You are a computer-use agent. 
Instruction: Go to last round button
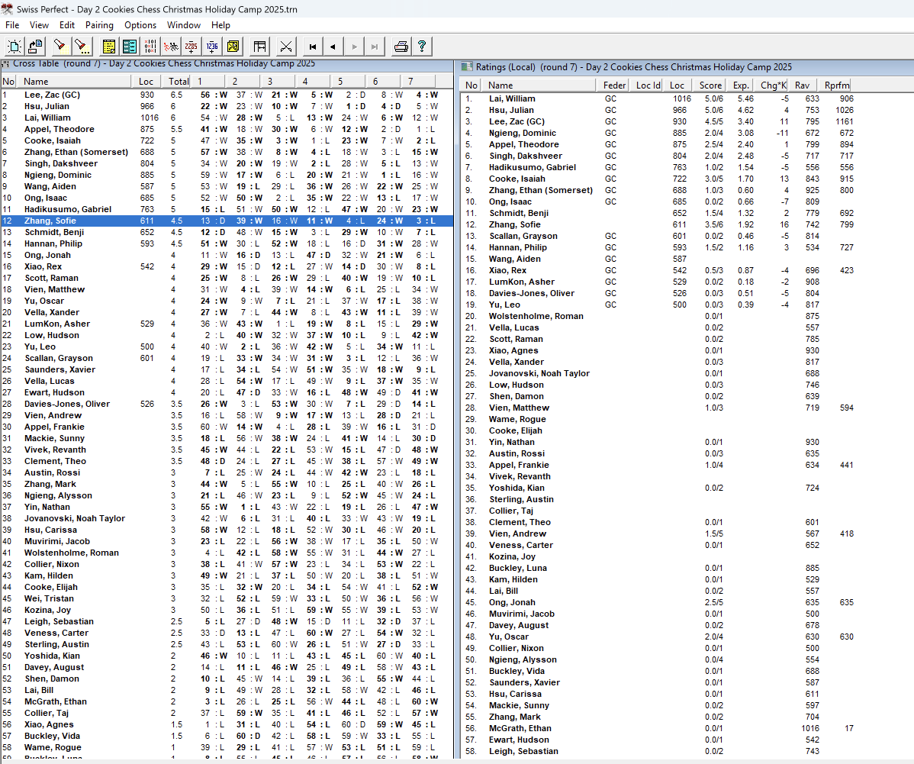click(375, 46)
